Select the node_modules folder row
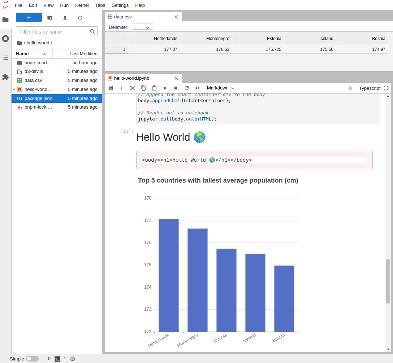 (57, 62)
